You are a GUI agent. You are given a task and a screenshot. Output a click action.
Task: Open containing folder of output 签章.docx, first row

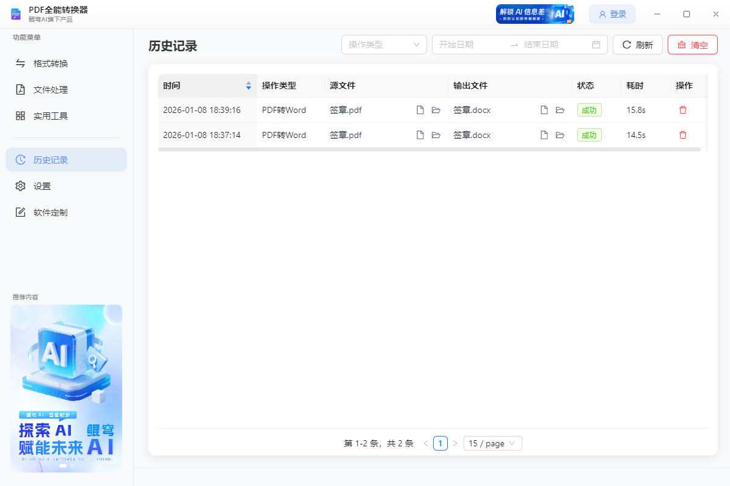[x=560, y=110]
